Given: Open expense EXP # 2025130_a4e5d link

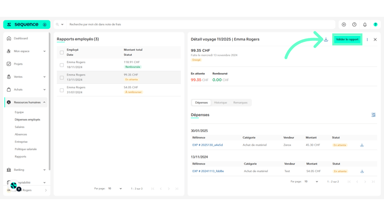Looking at the screenshot, I should tap(208, 145).
